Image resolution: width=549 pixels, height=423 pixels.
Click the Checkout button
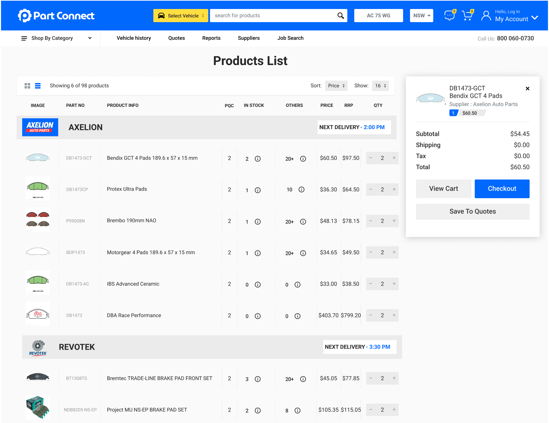point(502,189)
